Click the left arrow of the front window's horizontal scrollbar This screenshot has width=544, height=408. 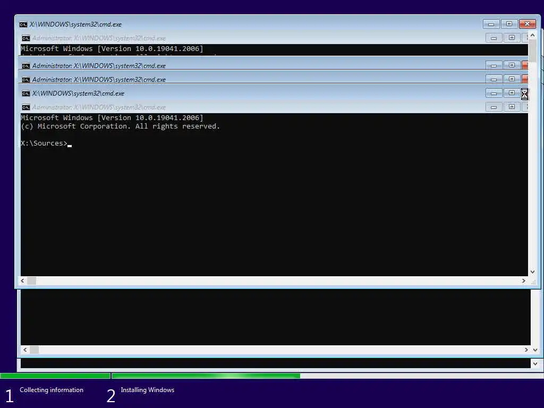pos(23,280)
